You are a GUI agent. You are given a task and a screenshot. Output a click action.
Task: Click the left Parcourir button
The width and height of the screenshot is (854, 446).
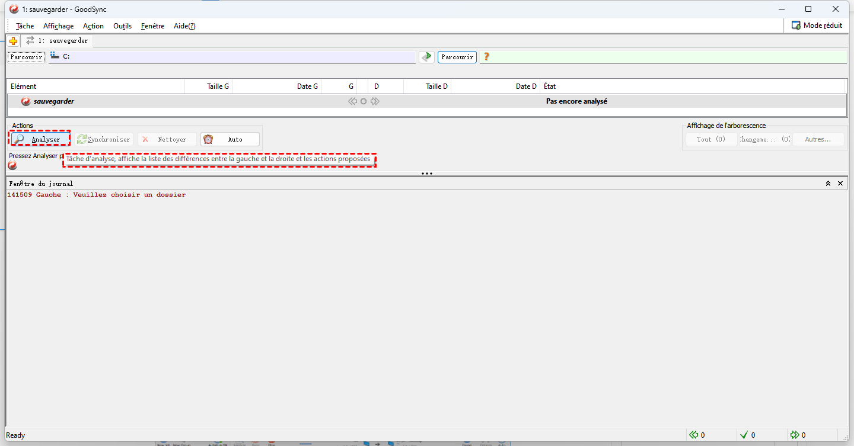pos(26,57)
